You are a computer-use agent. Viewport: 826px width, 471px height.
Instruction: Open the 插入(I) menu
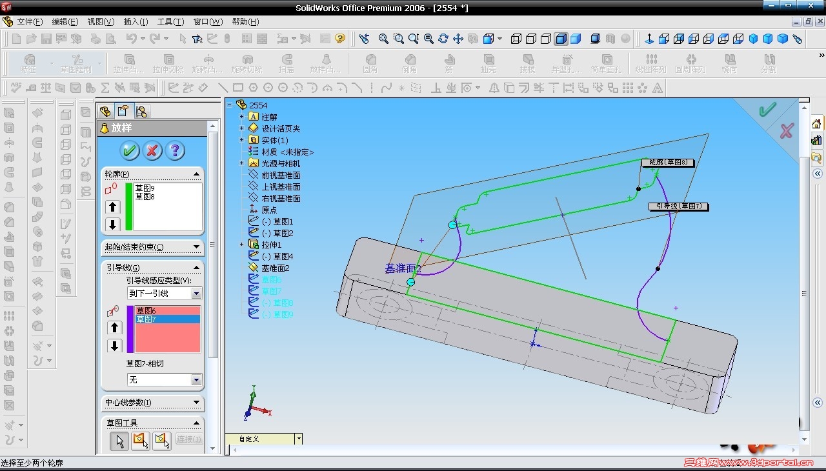tap(136, 21)
